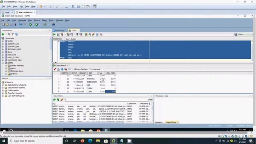The height and width of the screenshot is (144, 256).
Task: Click the Open folder icon in SQL Developer toolbar
Action: 7,24
